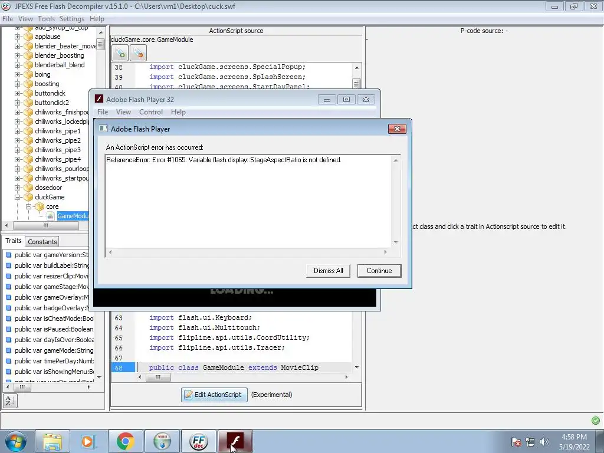Image resolution: width=604 pixels, height=453 pixels.
Task: Click the error message text area
Action: pos(248,202)
